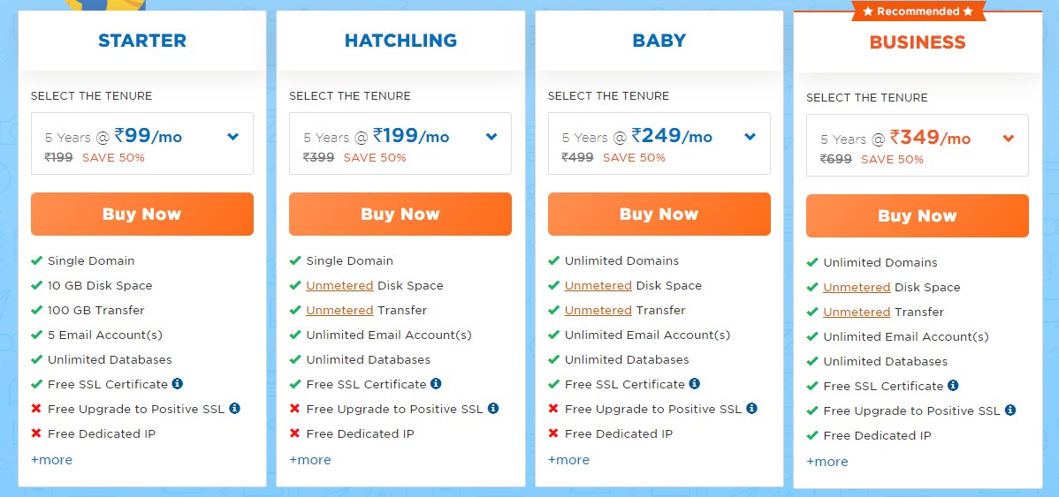
Task: Open the Hatchling plan tenure dropdown
Action: (400, 144)
